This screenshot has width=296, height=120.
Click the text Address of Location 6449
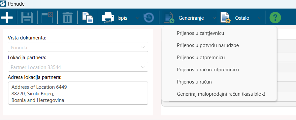(x=39, y=87)
